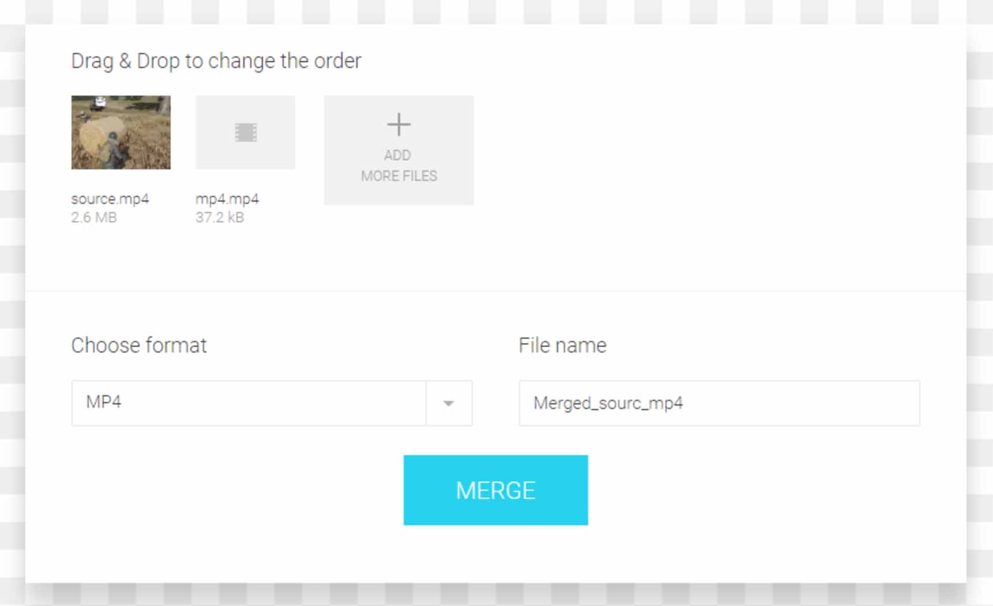Click the divider line above Choose format

click(496, 291)
